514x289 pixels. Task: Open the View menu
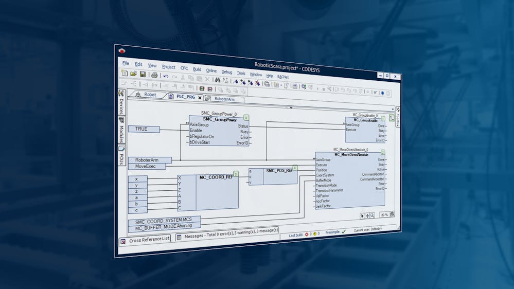152,65
